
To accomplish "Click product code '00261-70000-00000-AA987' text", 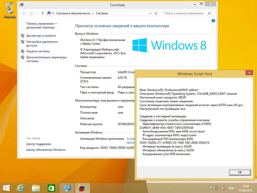I will click(x=117, y=148).
